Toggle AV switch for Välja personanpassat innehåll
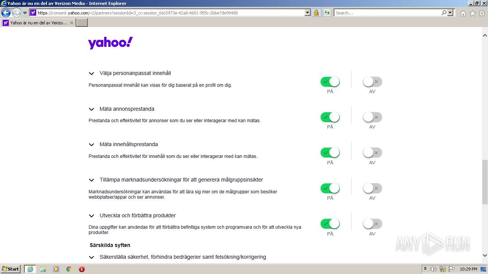The height and width of the screenshot is (274, 488). pos(372,82)
